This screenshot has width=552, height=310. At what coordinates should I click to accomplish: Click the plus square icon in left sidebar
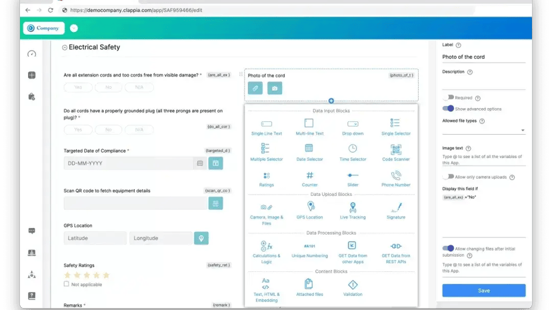pyautogui.click(x=32, y=75)
